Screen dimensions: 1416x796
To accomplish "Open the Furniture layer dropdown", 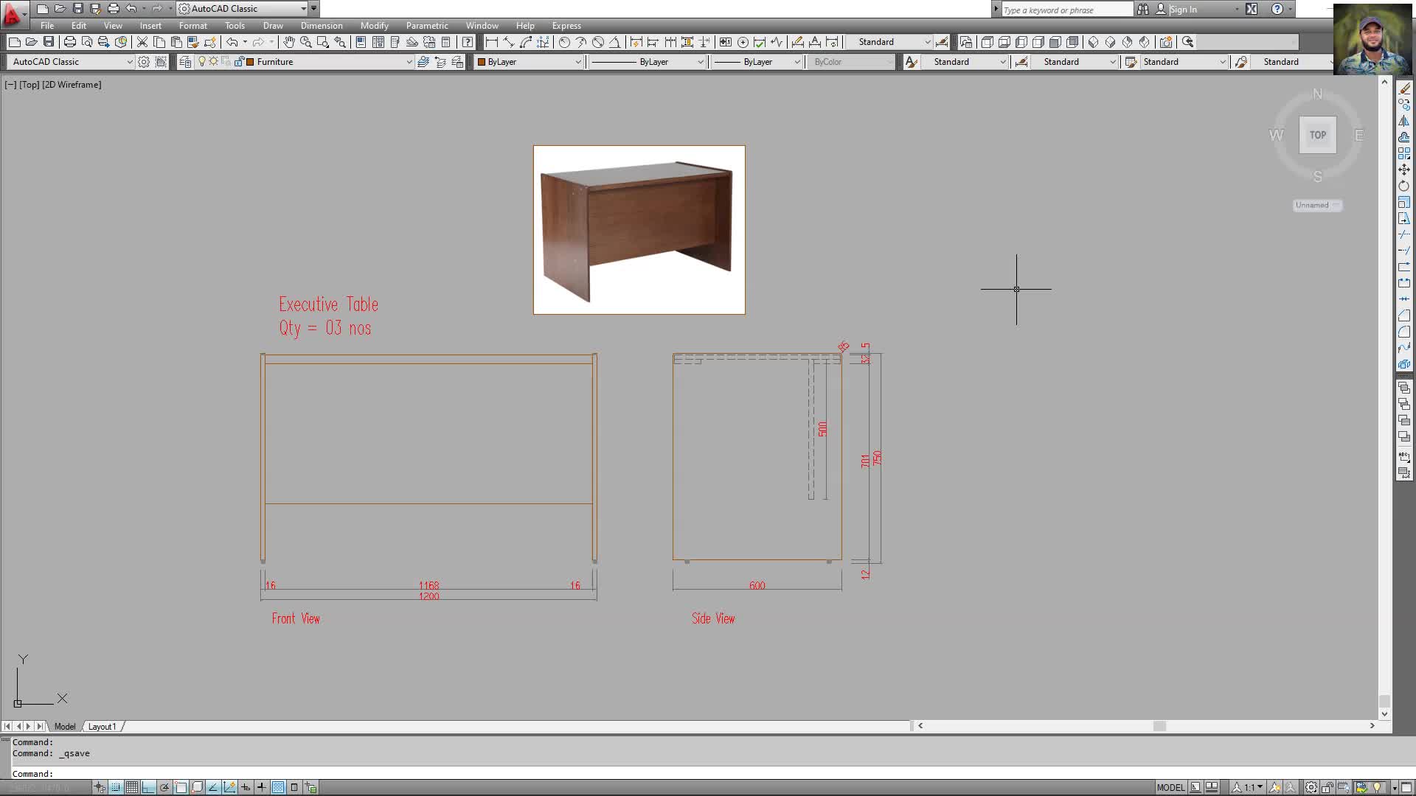I will pos(409,62).
